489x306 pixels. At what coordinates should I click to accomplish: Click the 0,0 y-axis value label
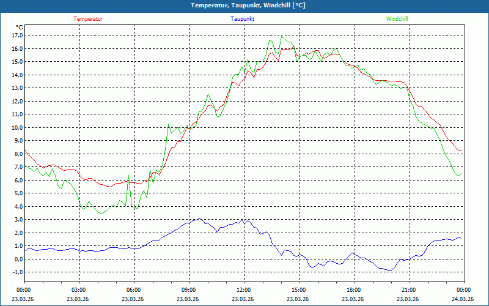pyautogui.click(x=18, y=259)
